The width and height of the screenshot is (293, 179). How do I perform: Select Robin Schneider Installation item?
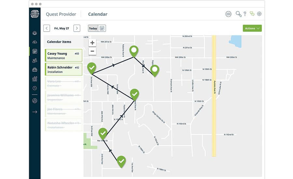[63, 69]
